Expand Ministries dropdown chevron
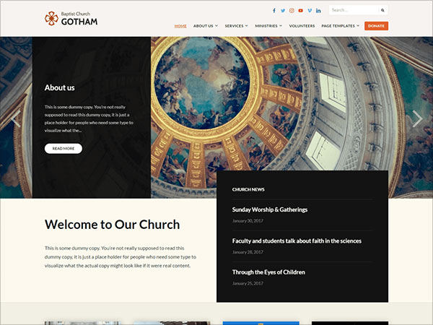This screenshot has width=433, height=325. [281, 26]
